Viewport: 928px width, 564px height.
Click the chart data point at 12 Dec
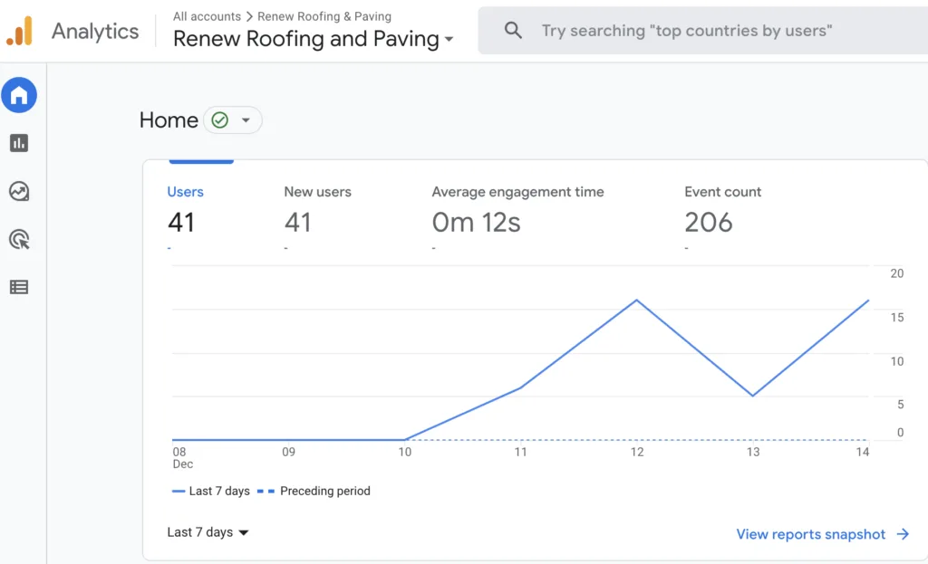click(x=637, y=301)
